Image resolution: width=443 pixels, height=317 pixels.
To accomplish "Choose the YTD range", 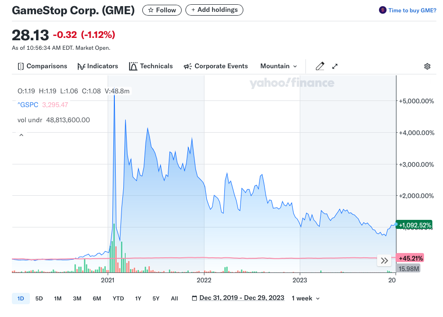I will 118,299.
